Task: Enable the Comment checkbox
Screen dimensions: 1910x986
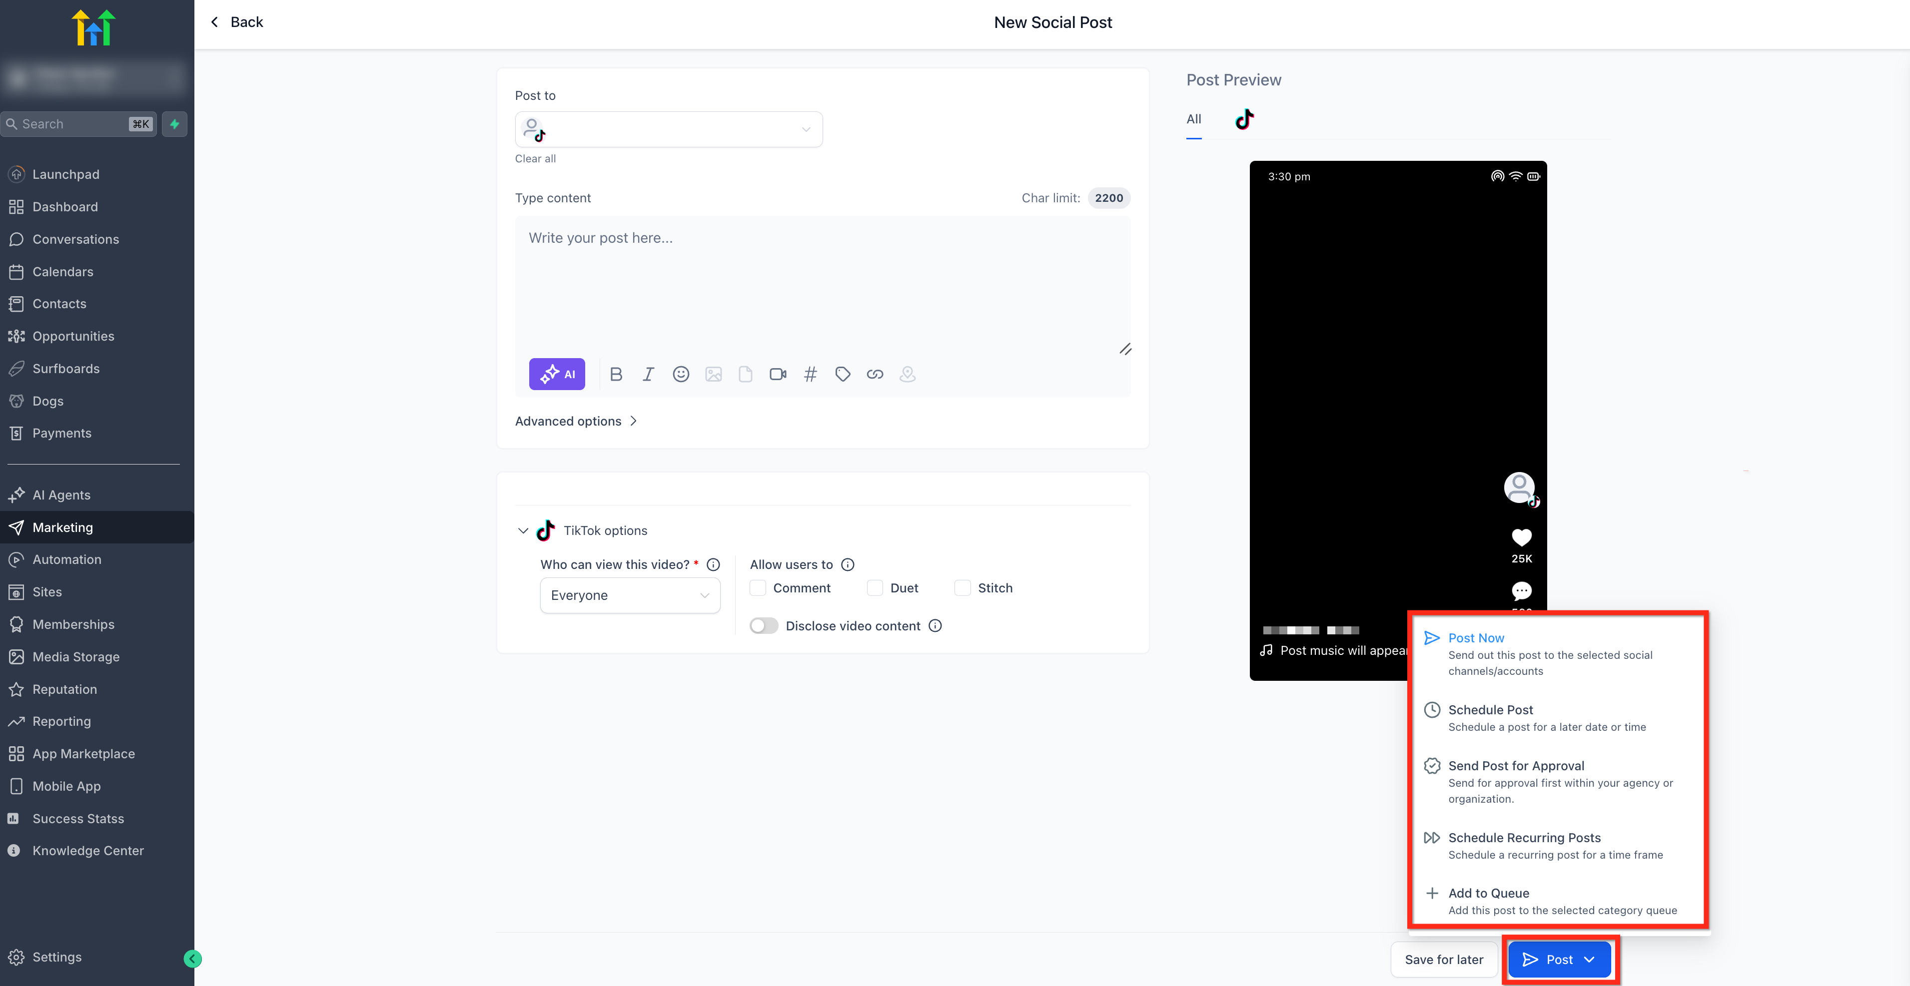Action: [758, 588]
